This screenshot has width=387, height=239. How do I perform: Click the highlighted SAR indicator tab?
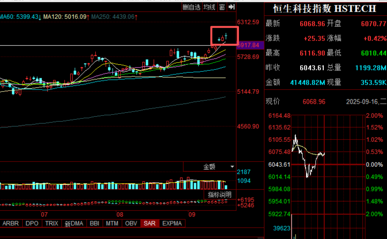[x=150, y=223]
